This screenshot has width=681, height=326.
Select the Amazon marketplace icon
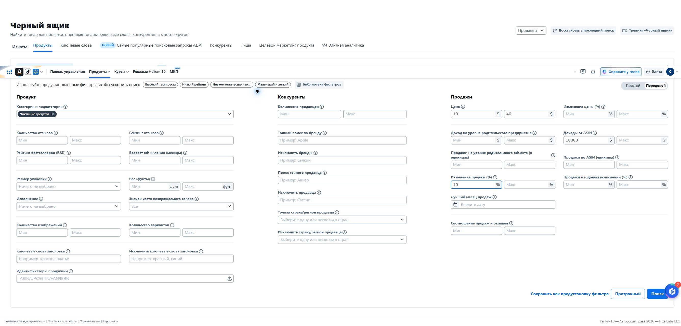[x=19, y=72]
